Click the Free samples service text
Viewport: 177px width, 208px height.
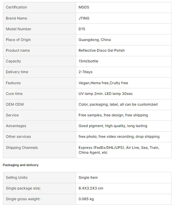tap(113, 115)
